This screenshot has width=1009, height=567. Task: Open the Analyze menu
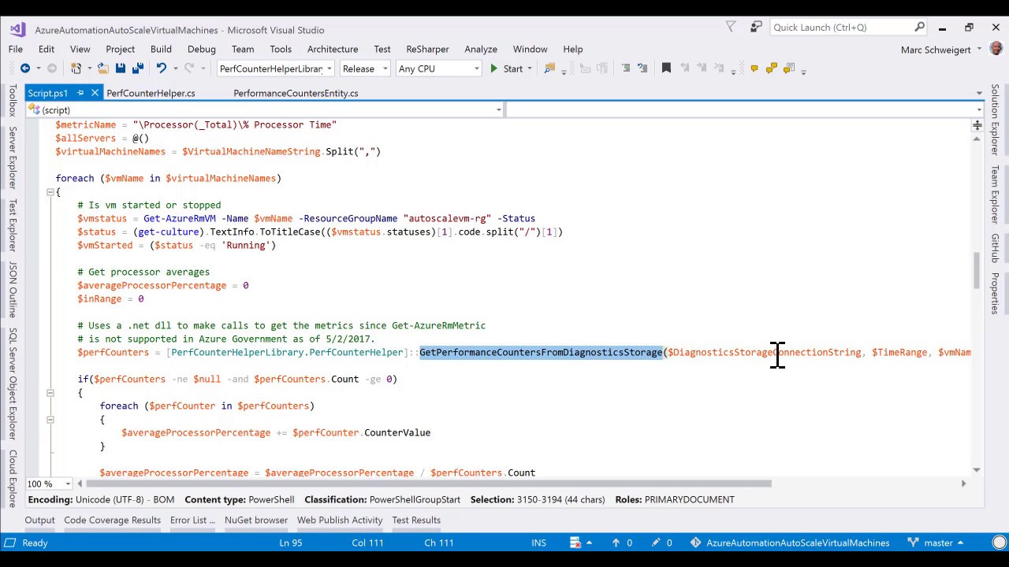click(481, 49)
